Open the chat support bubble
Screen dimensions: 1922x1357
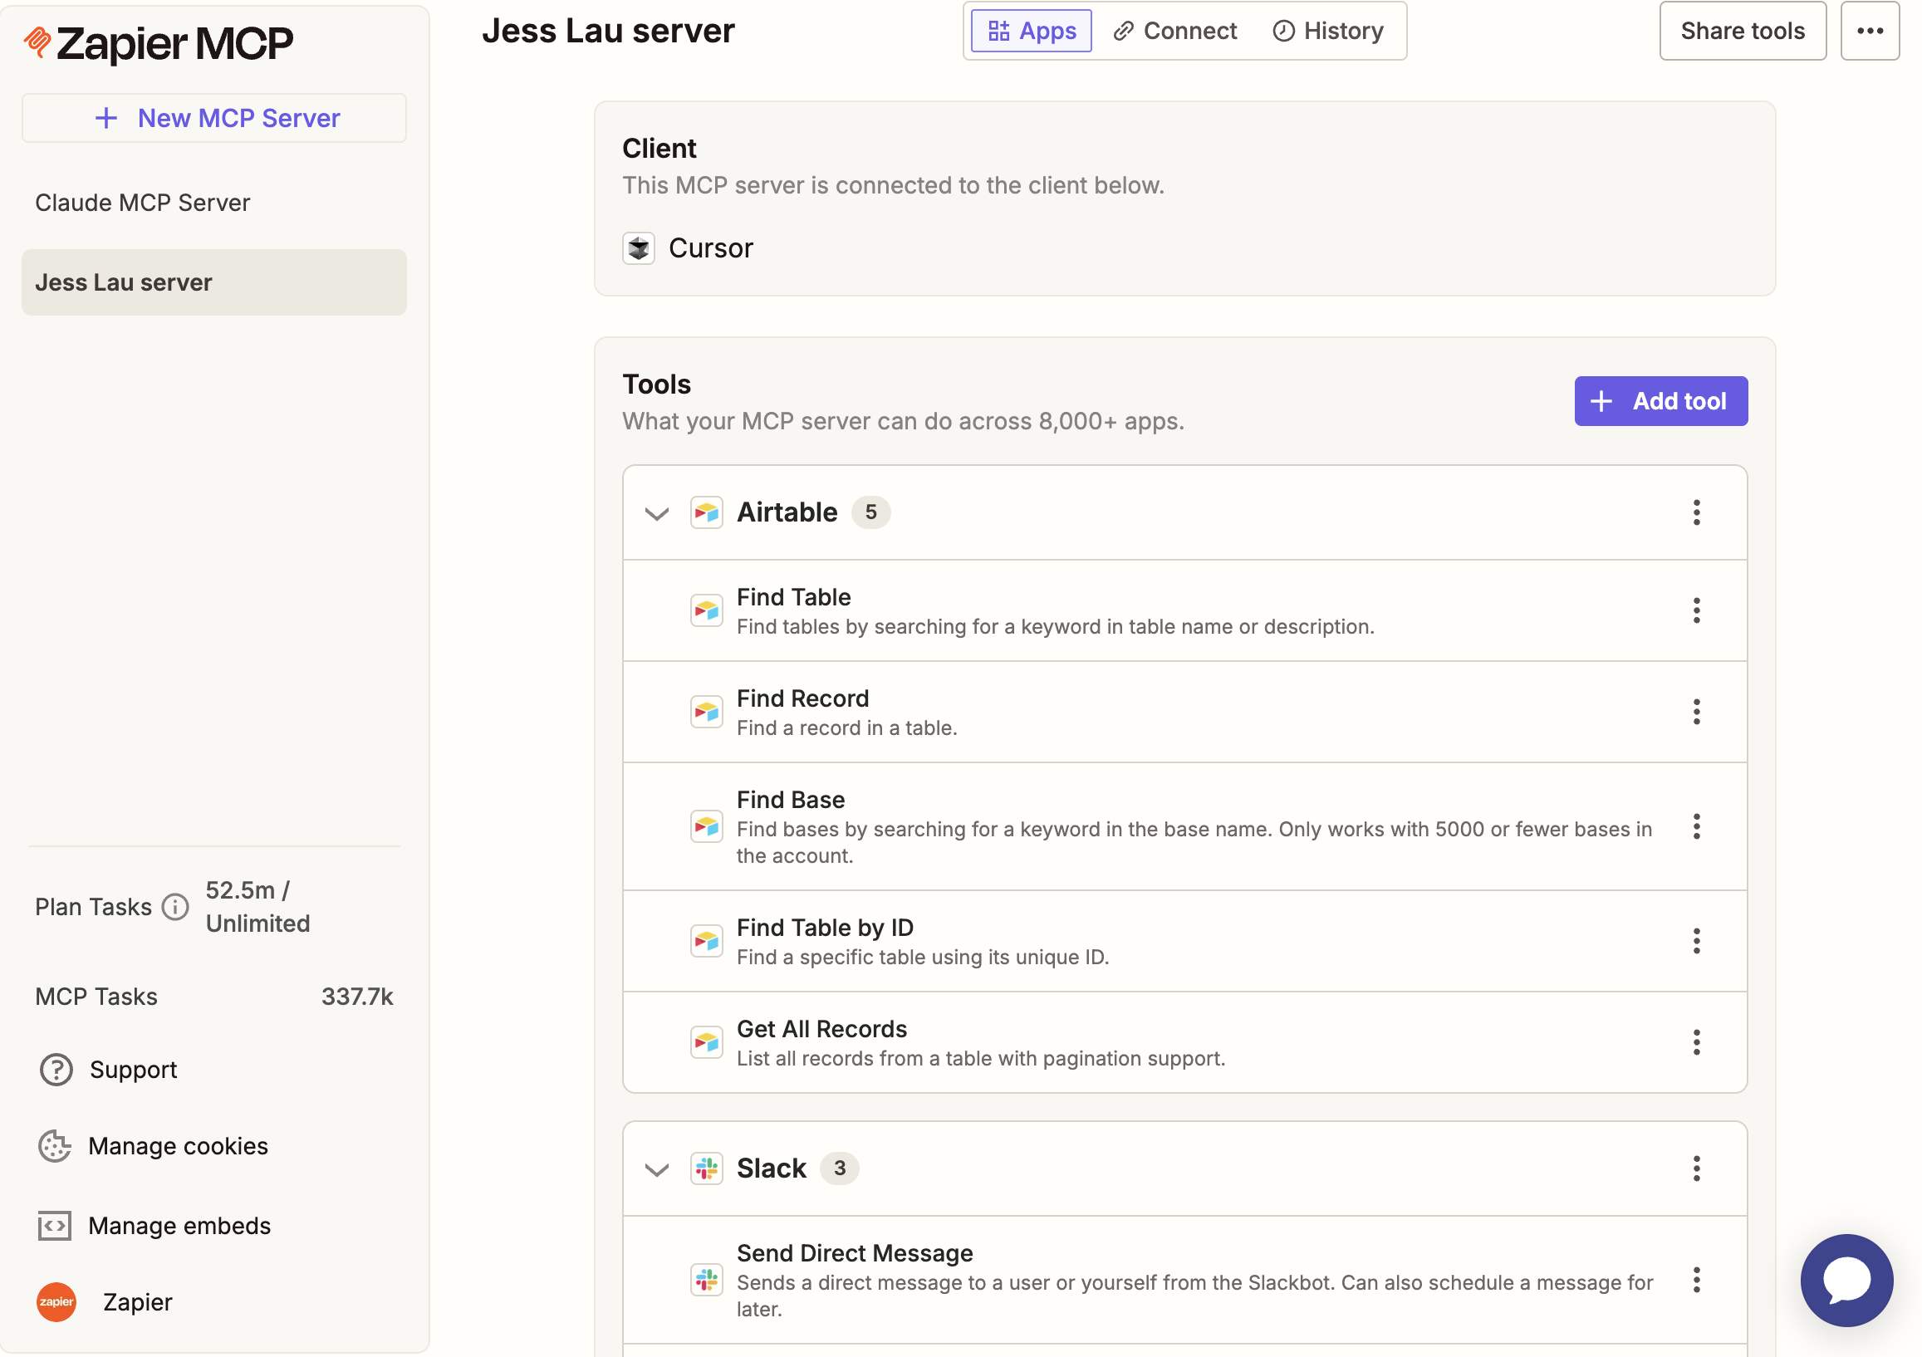pos(1846,1280)
